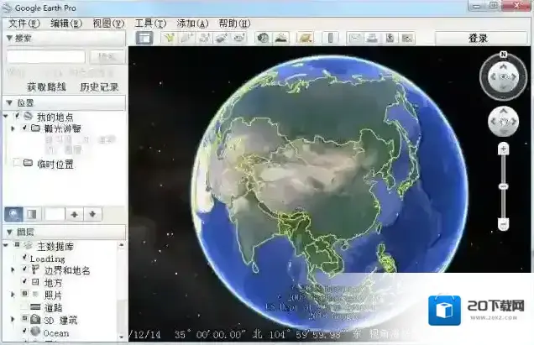Uncheck the 地方 layer checkbox
This screenshot has height=345, width=534.
[24, 281]
